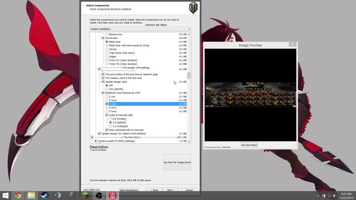Open File Explorer from the taskbar

click(31, 196)
